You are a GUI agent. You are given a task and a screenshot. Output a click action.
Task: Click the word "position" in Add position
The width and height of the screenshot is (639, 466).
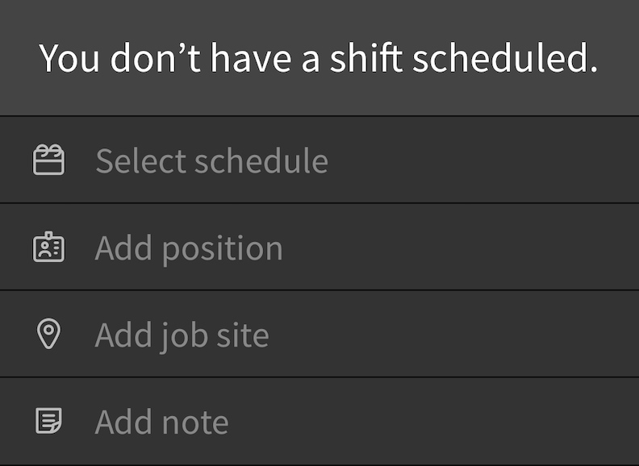pyautogui.click(x=223, y=249)
